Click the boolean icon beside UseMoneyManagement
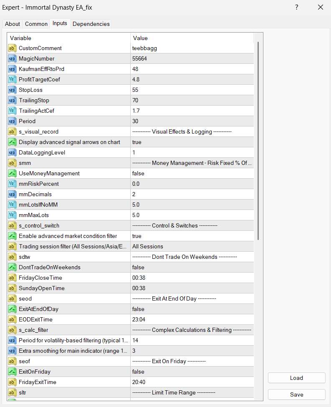This screenshot has width=331, height=407. (x=12, y=174)
